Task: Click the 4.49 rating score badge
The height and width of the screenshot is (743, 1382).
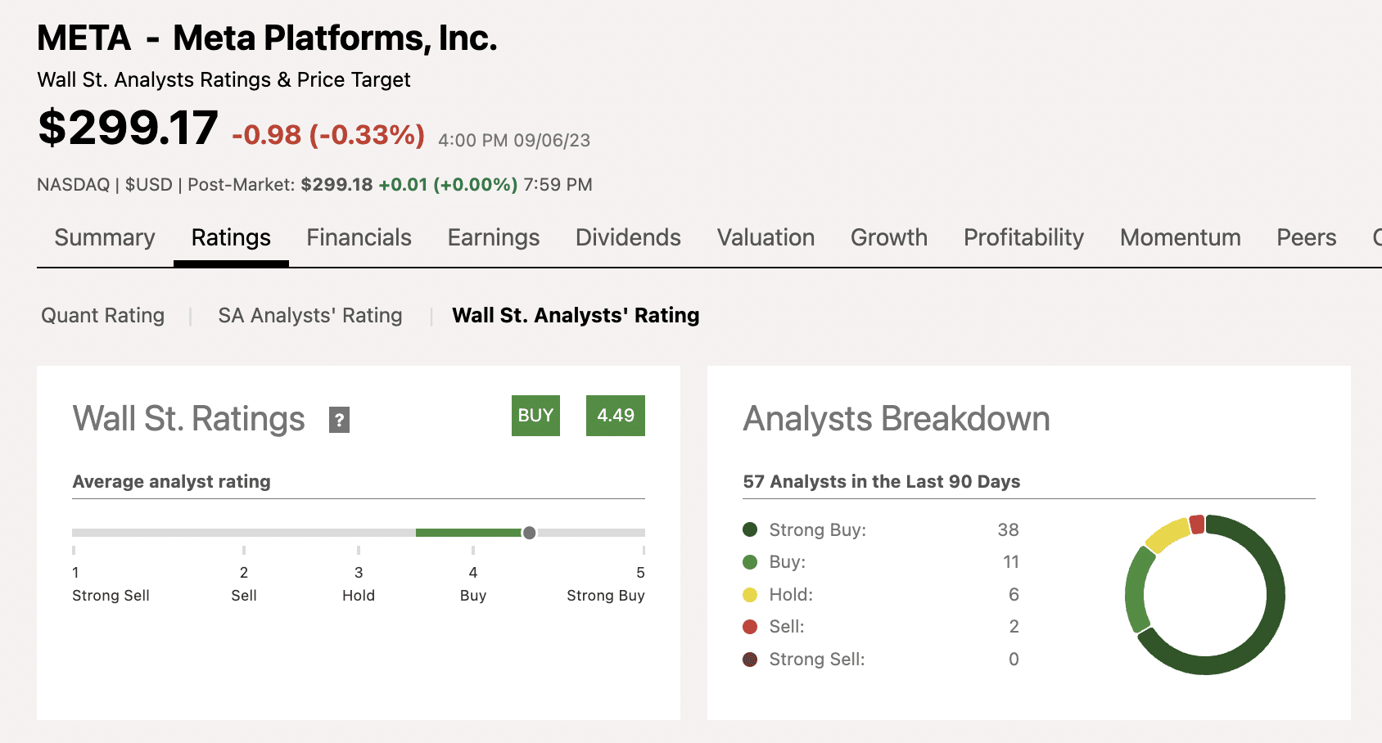Action: point(616,416)
